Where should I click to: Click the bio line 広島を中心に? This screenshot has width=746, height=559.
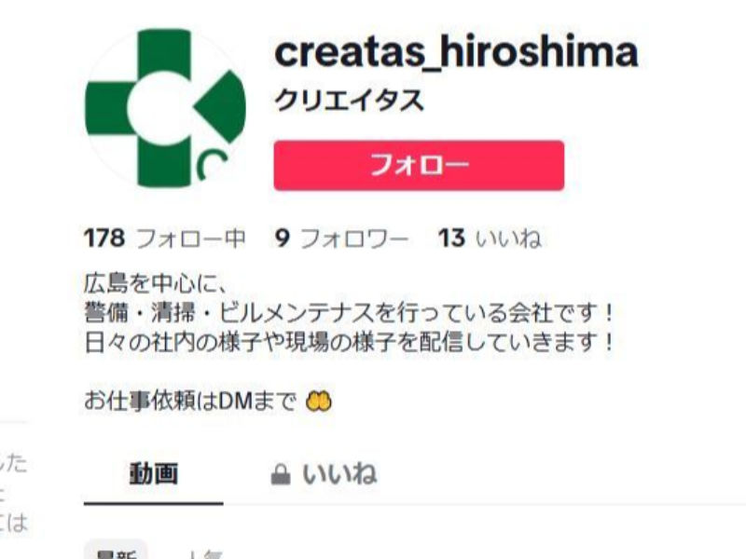(x=156, y=284)
